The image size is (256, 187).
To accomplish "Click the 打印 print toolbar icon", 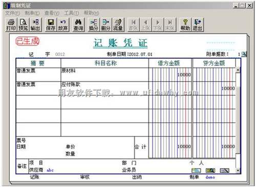I will pyautogui.click(x=11, y=25).
